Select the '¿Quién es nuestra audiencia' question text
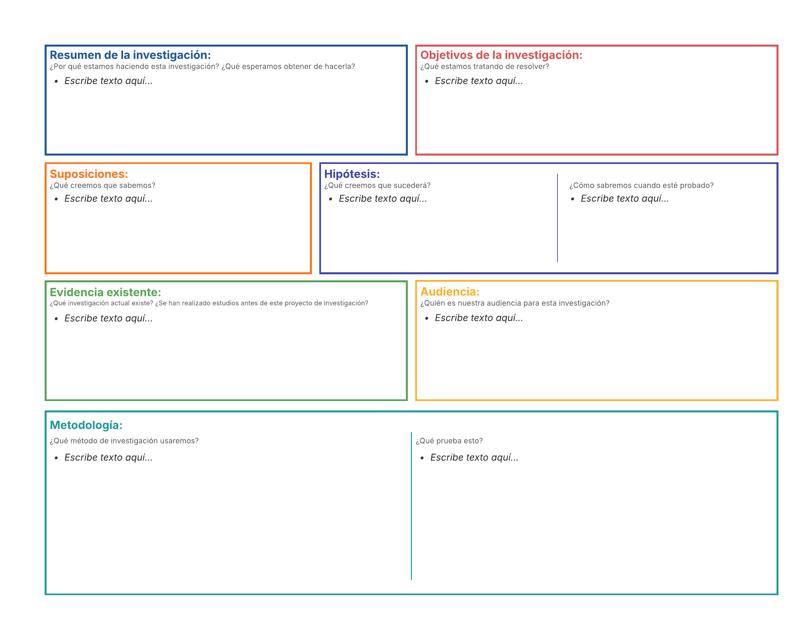The width and height of the screenshot is (805, 622). [515, 303]
